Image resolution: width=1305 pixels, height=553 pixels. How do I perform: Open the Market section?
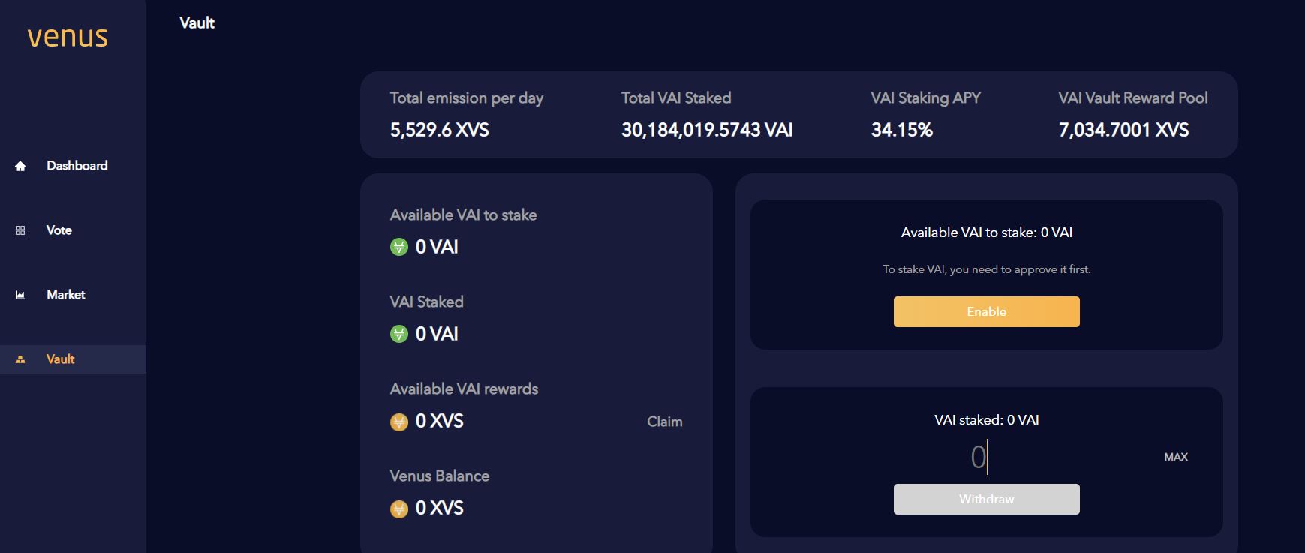pos(73,295)
